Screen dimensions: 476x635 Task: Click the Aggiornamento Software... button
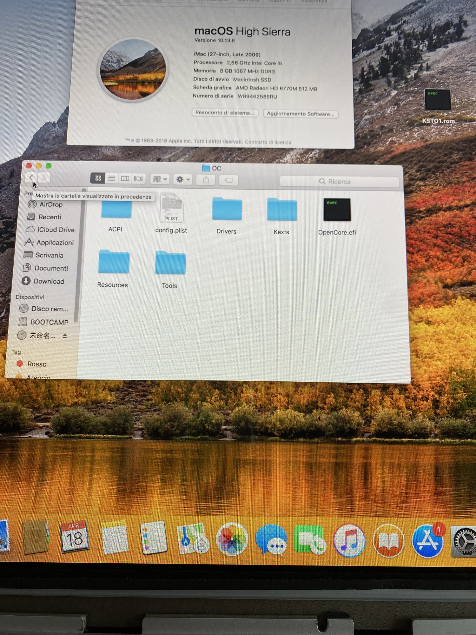(301, 114)
